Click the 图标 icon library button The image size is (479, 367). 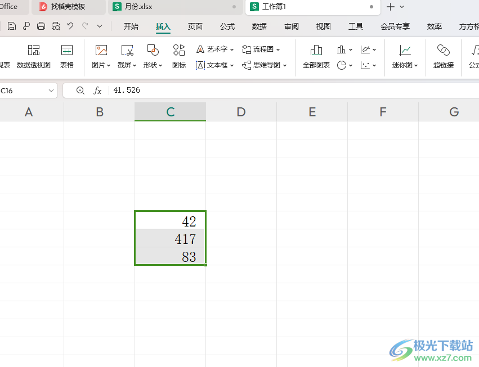179,56
